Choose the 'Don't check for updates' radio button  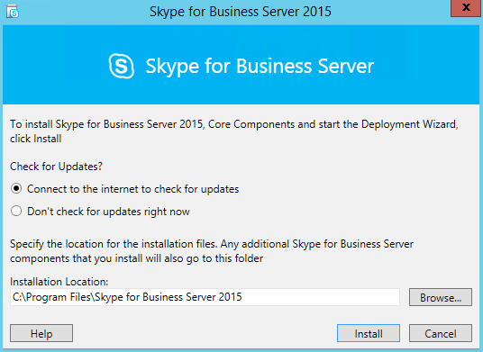(16, 211)
